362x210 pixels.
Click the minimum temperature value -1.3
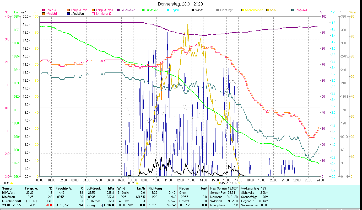(x=50, y=193)
